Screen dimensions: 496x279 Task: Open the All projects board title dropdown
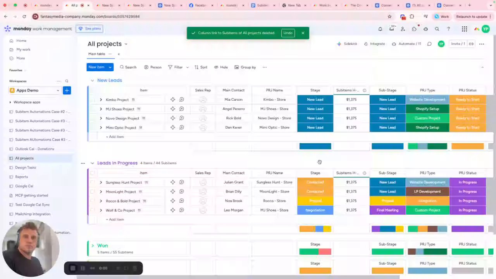point(126,44)
